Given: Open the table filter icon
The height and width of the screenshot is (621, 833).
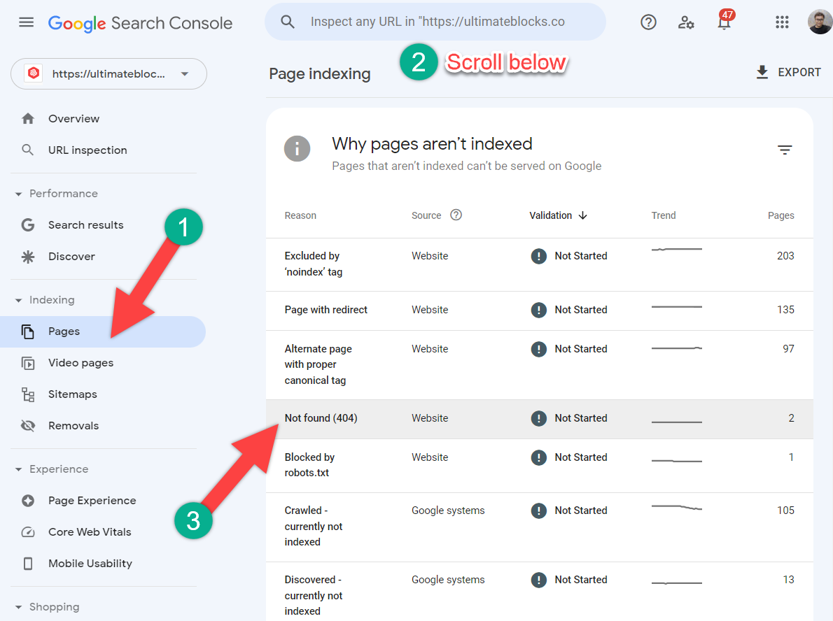Looking at the screenshot, I should [785, 150].
